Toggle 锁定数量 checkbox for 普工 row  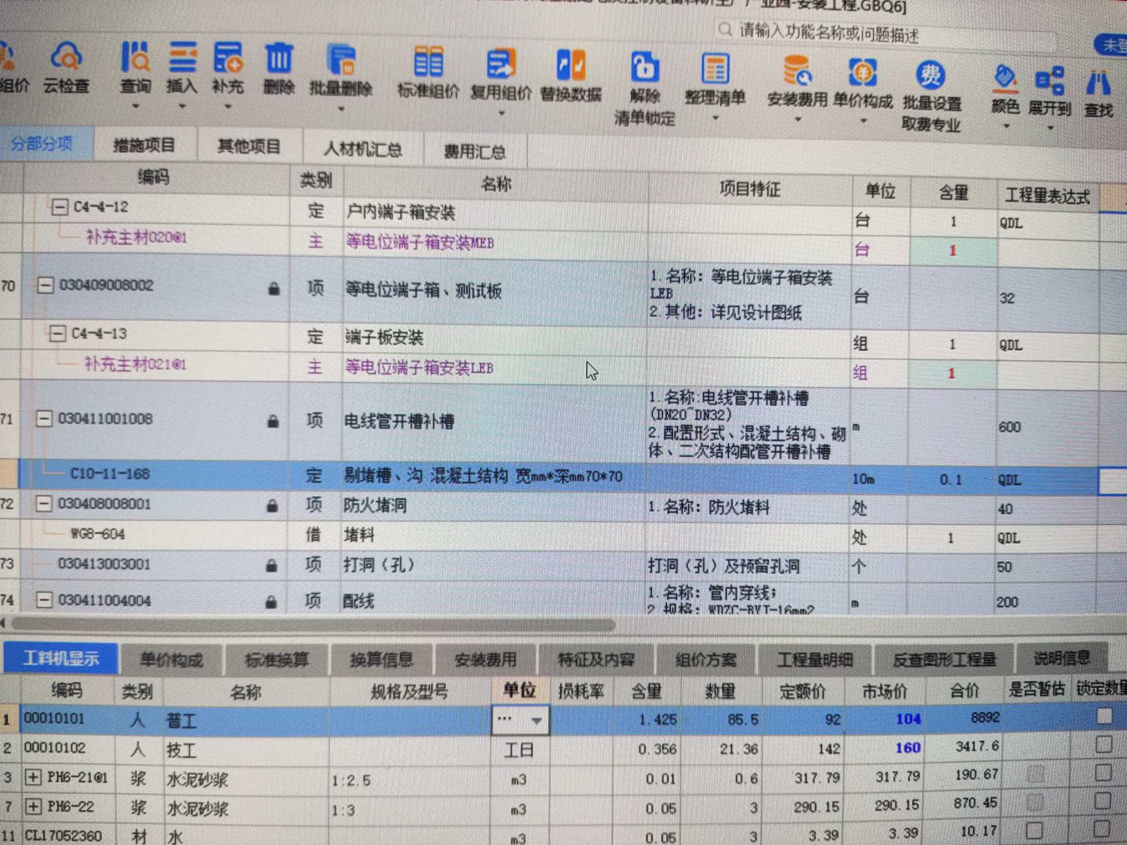1104,715
